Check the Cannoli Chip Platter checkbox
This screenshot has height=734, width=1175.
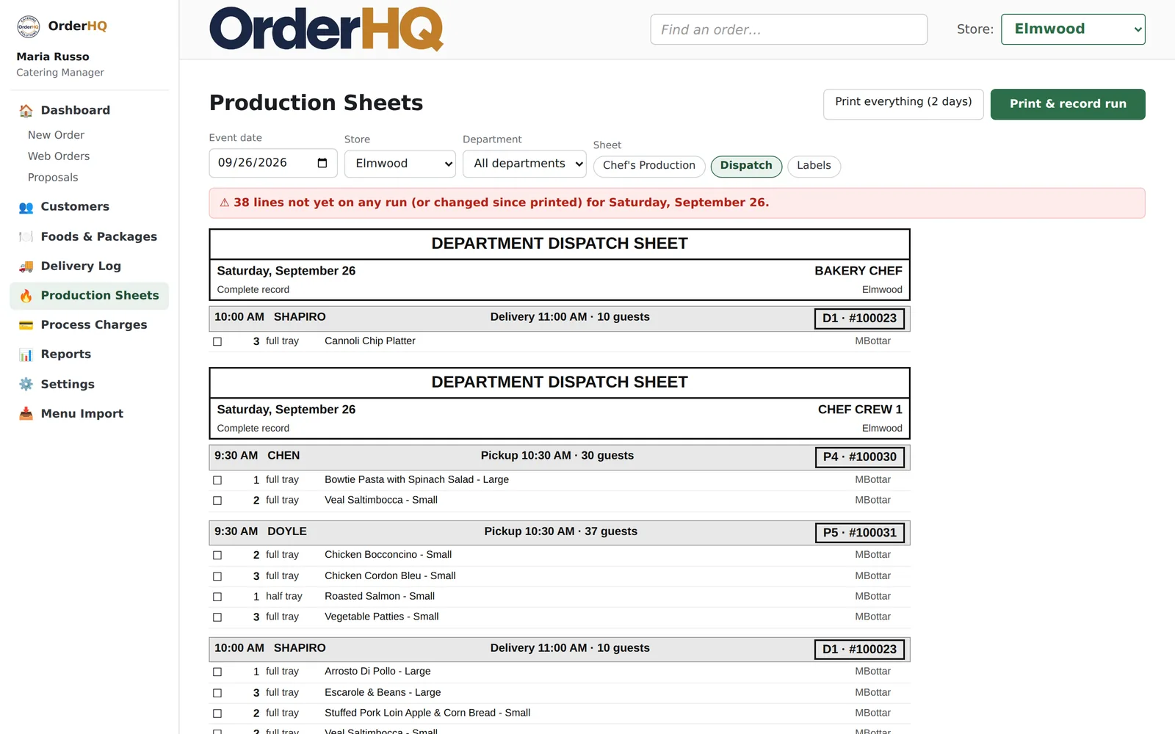(x=217, y=341)
